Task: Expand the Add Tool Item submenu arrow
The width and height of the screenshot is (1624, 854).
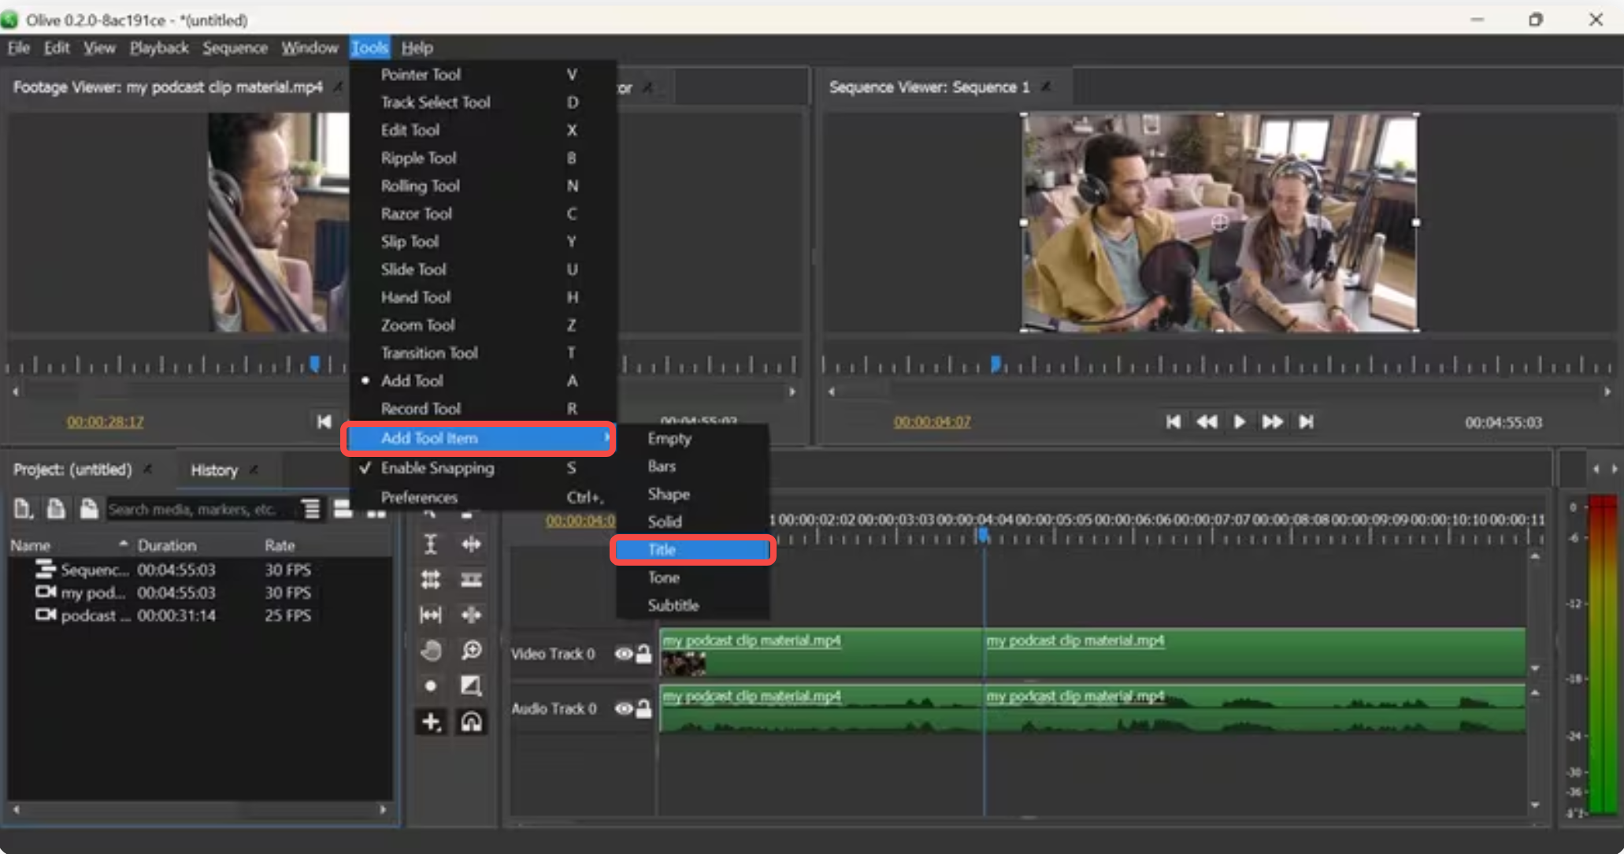Action: tap(606, 438)
